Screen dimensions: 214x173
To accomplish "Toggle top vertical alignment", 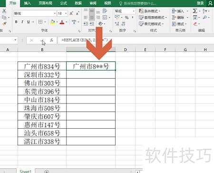I will pyautogui.click(x=86, y=11).
